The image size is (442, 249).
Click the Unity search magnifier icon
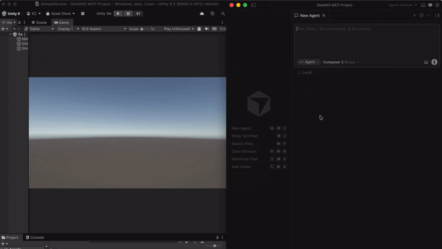[223, 14]
